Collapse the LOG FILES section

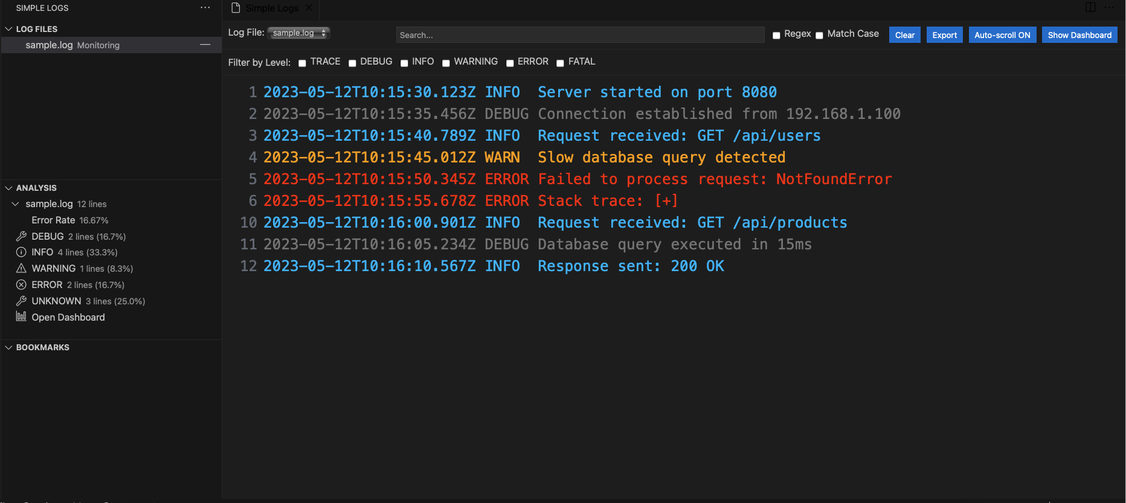(8, 29)
